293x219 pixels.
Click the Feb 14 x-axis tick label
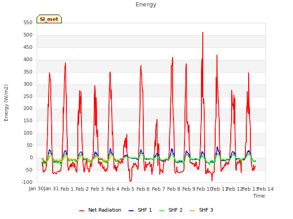(266, 189)
